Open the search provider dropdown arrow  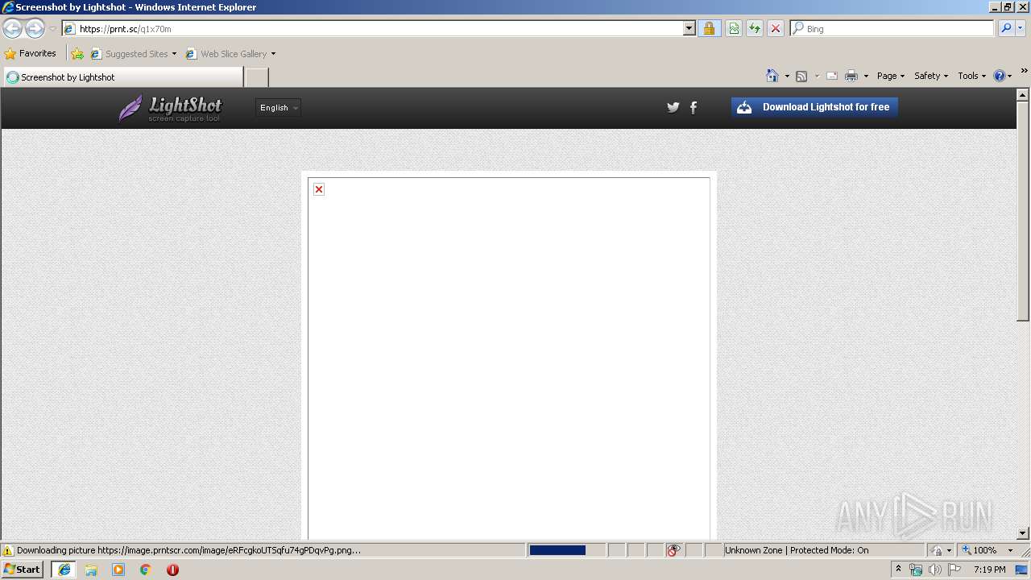pos(1021,29)
